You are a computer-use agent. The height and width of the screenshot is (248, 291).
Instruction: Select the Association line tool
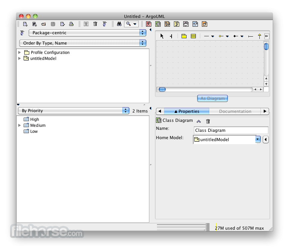[x=207, y=36]
